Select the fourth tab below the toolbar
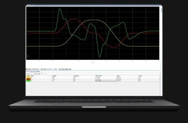The image size is (188, 123). click(x=38, y=71)
